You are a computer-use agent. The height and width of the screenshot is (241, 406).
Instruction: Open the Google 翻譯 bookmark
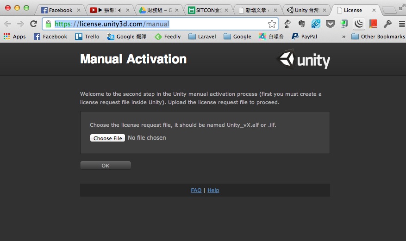(127, 37)
